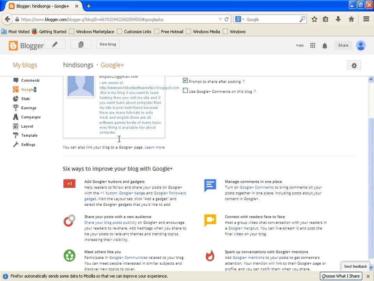374x281 pixels.
Task: Open the account profile avatar
Action: [361, 45]
